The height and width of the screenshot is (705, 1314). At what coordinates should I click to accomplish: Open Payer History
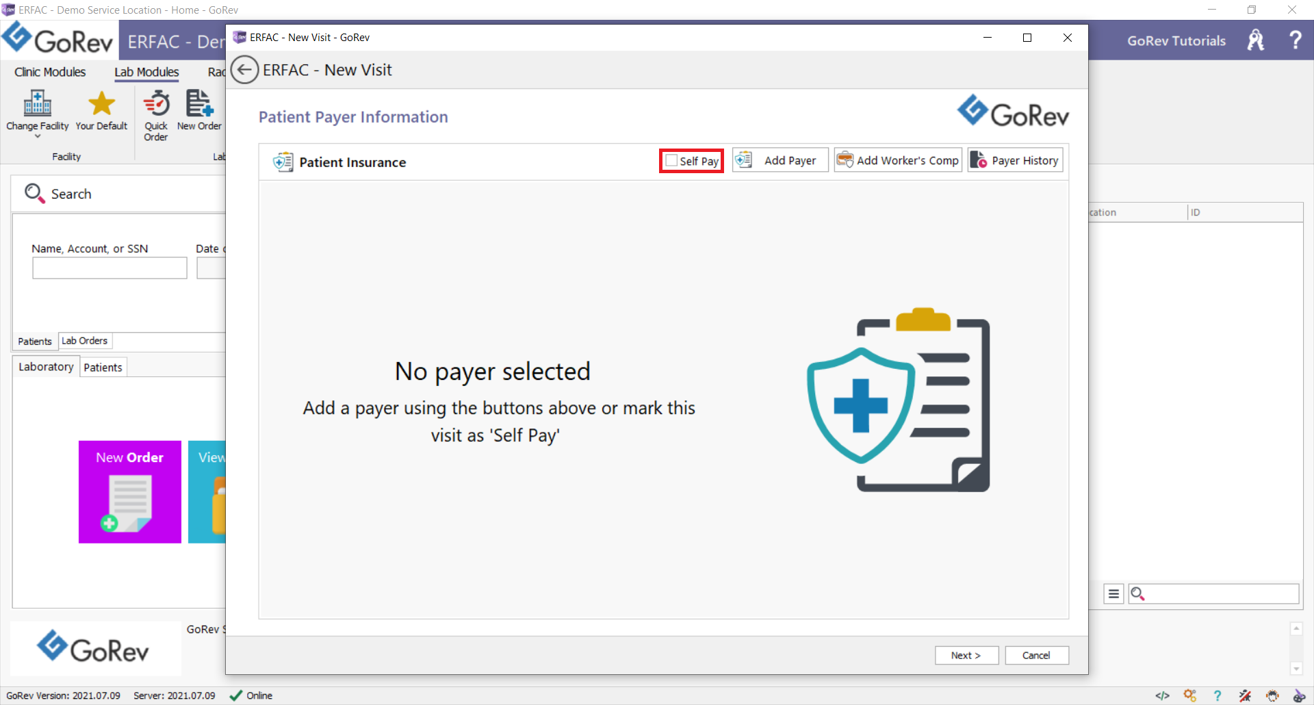point(1015,160)
